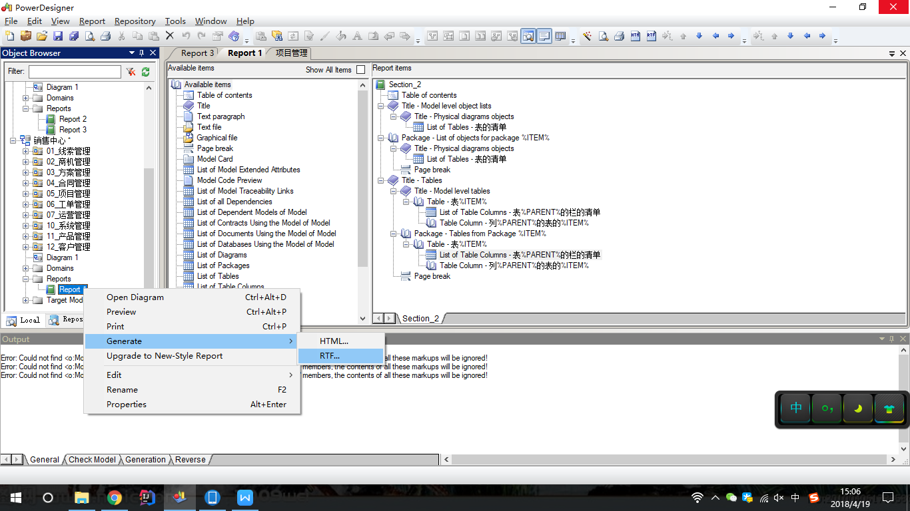Open the Repository menu
Image resolution: width=910 pixels, height=511 pixels.
pyautogui.click(x=135, y=21)
